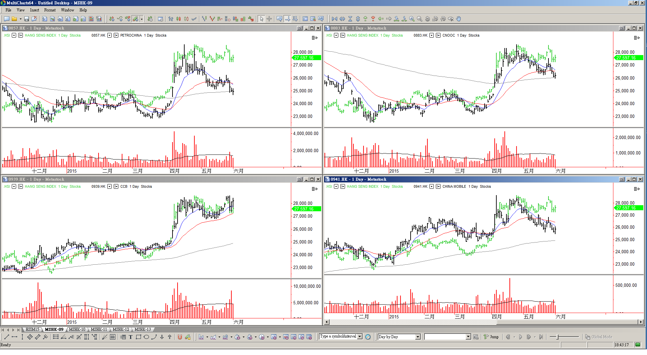
Task: Open 0857.HK symbol dropdown arrow
Action: pyautogui.click(x=109, y=36)
